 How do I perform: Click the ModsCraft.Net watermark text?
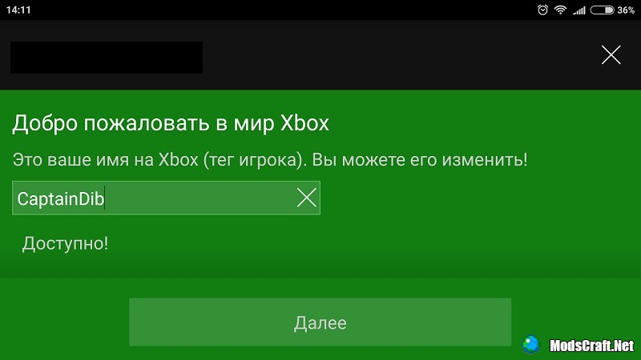coord(591,346)
